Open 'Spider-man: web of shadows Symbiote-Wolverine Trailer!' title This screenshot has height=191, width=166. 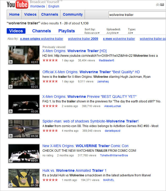[x=91, y=121]
